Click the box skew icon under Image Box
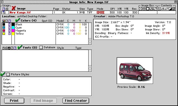The image size is (178, 106). [155, 9]
